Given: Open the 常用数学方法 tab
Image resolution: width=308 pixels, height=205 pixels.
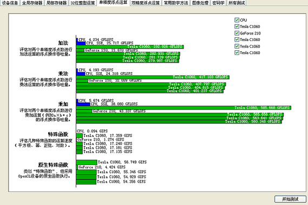Looking at the screenshot, I should point(176,3).
